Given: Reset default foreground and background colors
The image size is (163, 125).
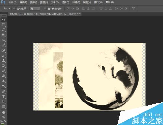Looking at the screenshot, I should coord(2,121).
